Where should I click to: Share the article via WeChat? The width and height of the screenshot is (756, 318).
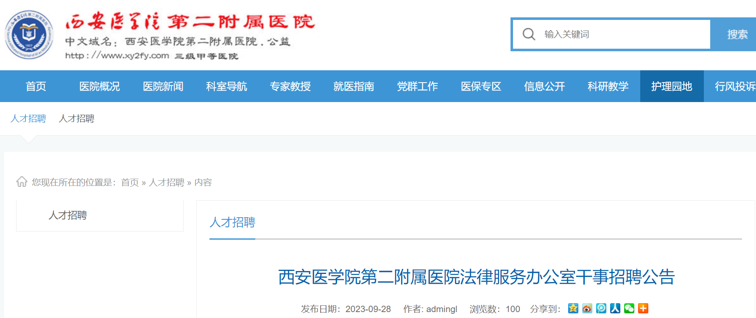tap(629, 308)
